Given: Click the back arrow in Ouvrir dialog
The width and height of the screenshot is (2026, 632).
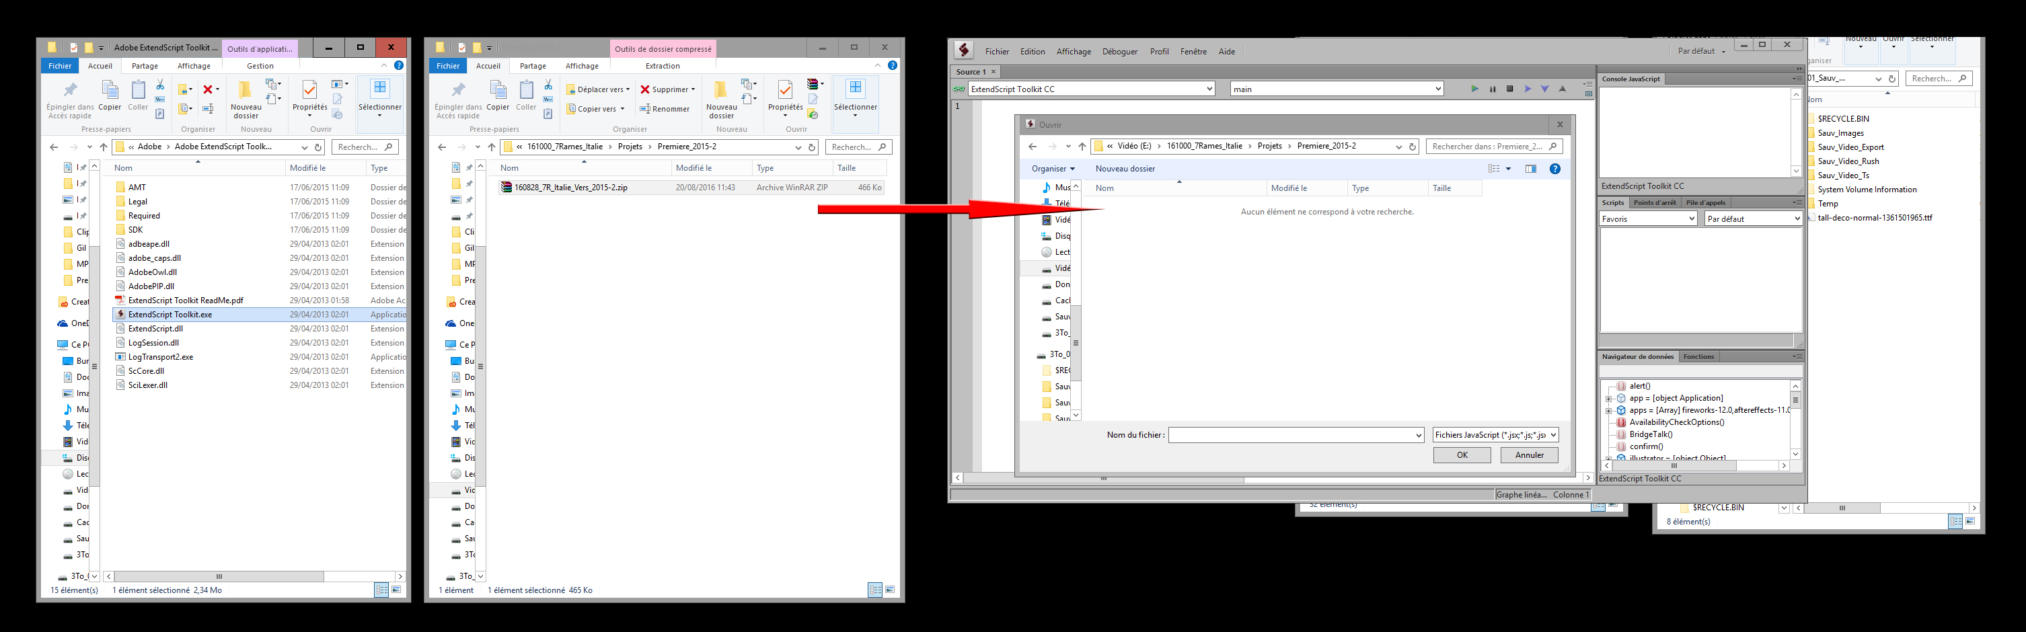Looking at the screenshot, I should pos(1033,146).
